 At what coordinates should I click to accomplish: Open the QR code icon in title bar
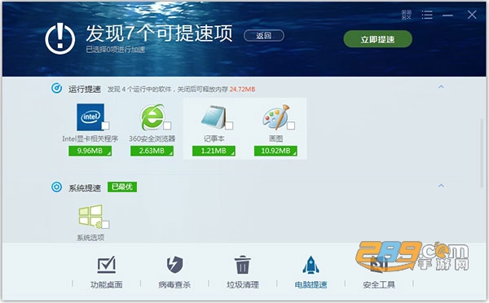click(x=407, y=15)
